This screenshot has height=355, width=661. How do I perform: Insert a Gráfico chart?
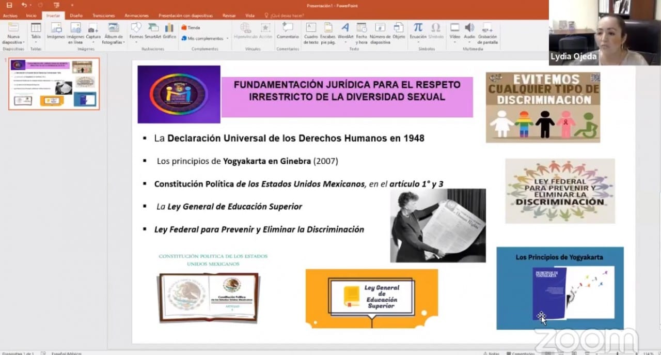pyautogui.click(x=169, y=31)
